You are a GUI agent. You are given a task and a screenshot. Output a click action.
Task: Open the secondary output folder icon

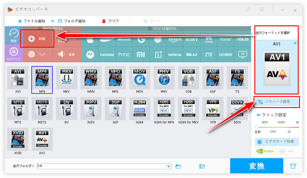tap(202, 166)
